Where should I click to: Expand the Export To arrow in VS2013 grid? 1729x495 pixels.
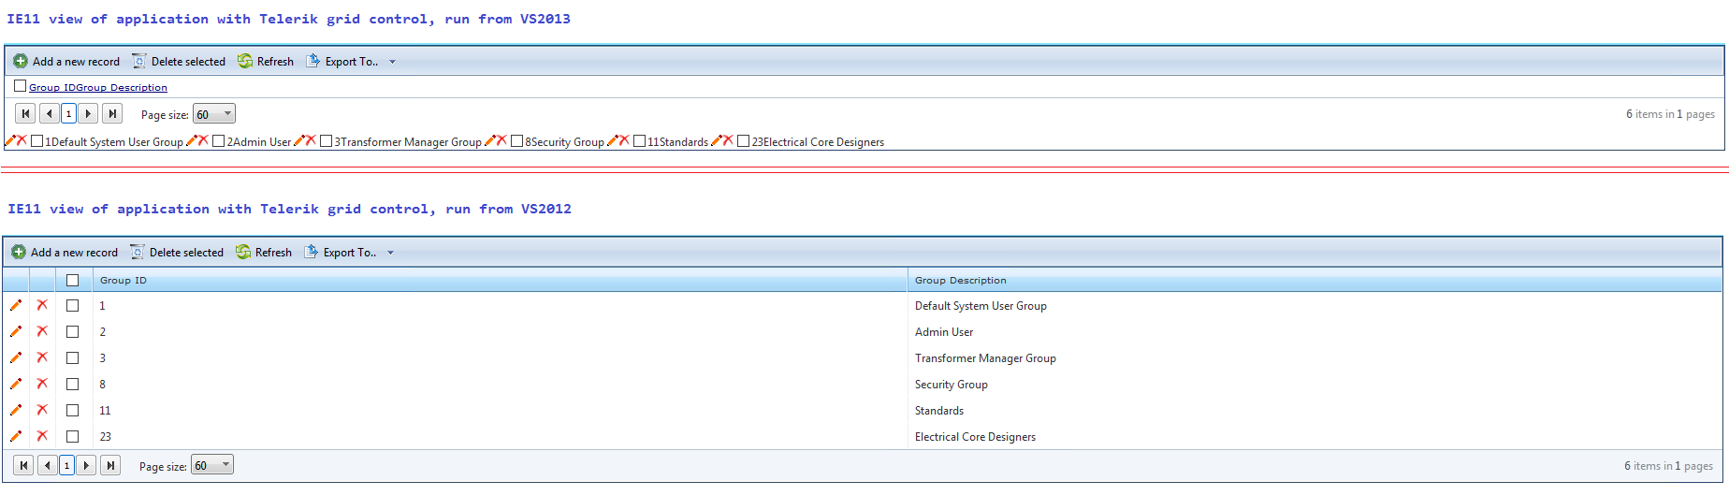(x=392, y=62)
